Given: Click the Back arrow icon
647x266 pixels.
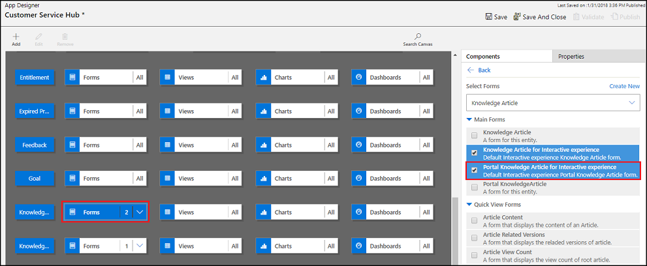Looking at the screenshot, I should [470, 70].
